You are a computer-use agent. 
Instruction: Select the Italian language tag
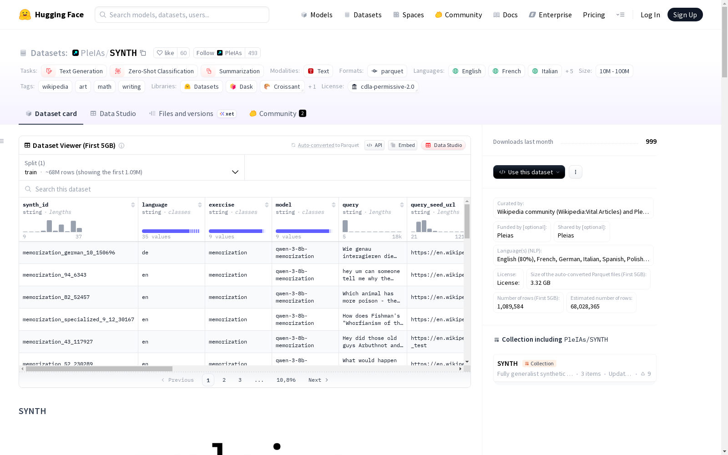545,71
